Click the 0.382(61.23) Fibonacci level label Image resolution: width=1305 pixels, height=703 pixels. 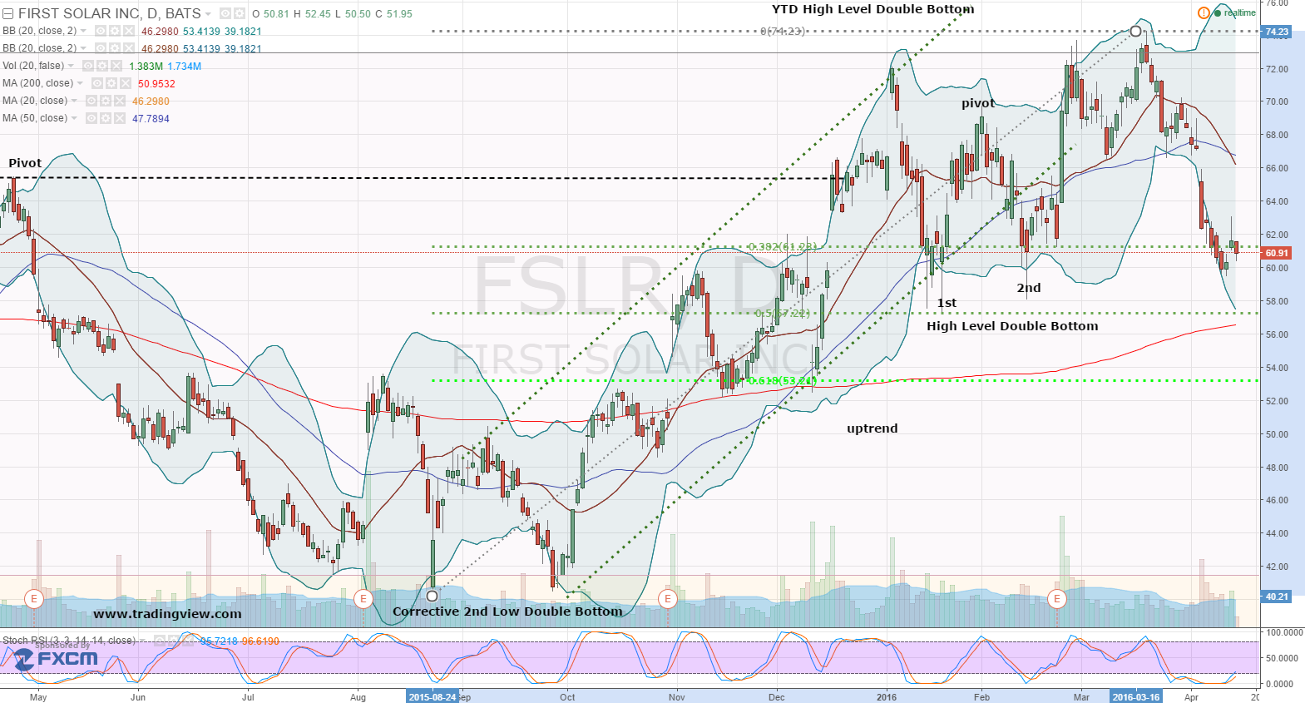(783, 247)
